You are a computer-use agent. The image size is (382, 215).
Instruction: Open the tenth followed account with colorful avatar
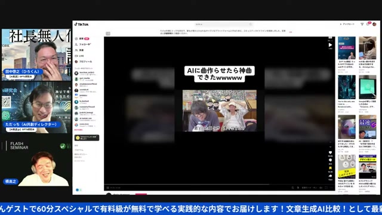pos(85,125)
